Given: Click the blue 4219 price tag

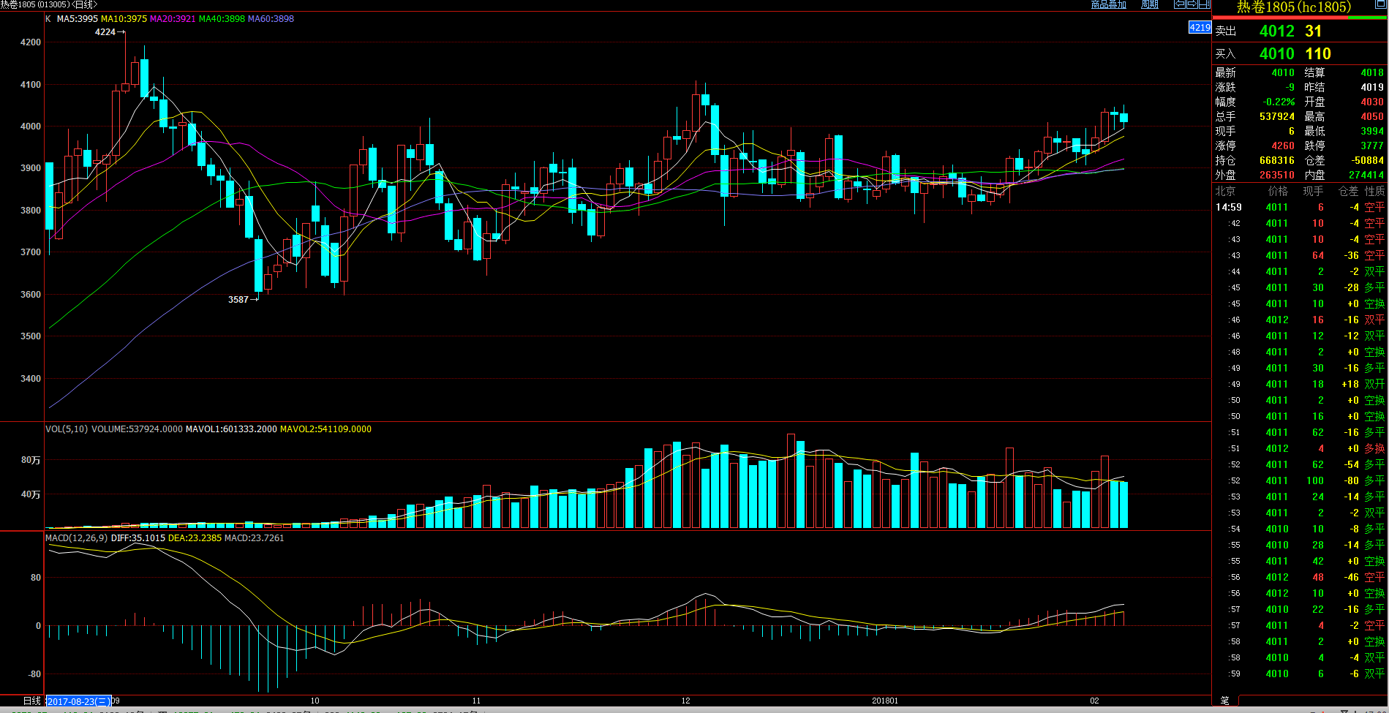Looking at the screenshot, I should [1200, 28].
